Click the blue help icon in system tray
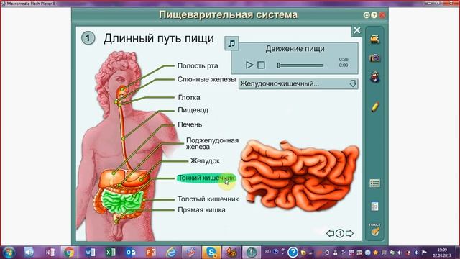 293,253
